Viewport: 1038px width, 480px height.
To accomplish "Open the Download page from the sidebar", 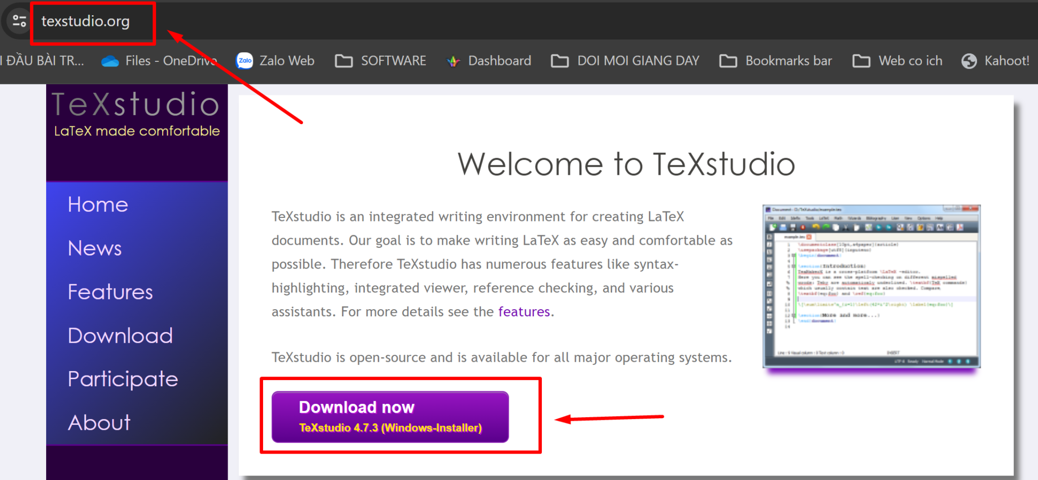I will 120,336.
